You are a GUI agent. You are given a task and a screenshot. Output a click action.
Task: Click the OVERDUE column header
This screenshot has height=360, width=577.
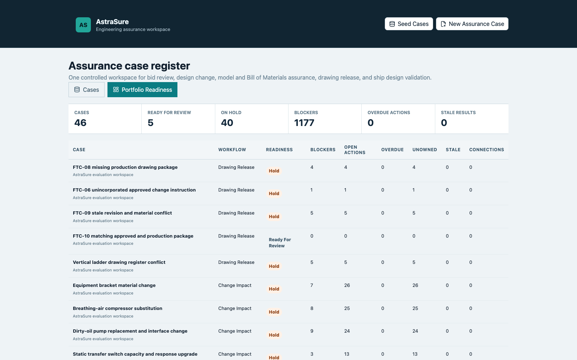(x=392, y=150)
